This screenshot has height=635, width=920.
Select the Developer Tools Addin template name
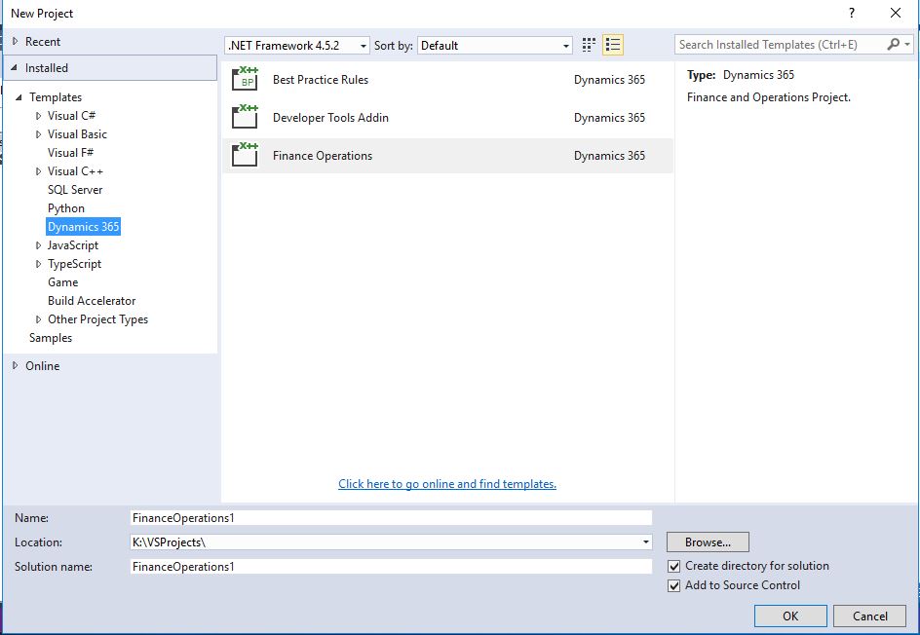[x=330, y=118]
